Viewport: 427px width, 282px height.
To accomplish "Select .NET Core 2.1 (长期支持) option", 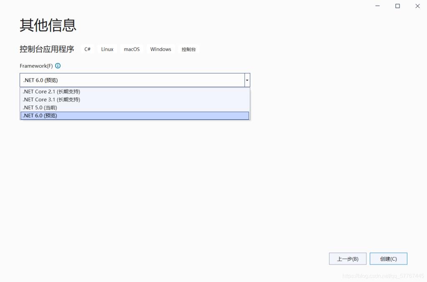I will click(135, 92).
